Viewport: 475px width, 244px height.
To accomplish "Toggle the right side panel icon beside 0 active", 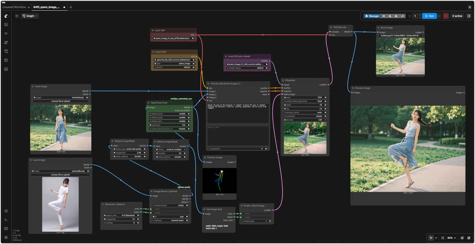I will [x=469, y=16].
